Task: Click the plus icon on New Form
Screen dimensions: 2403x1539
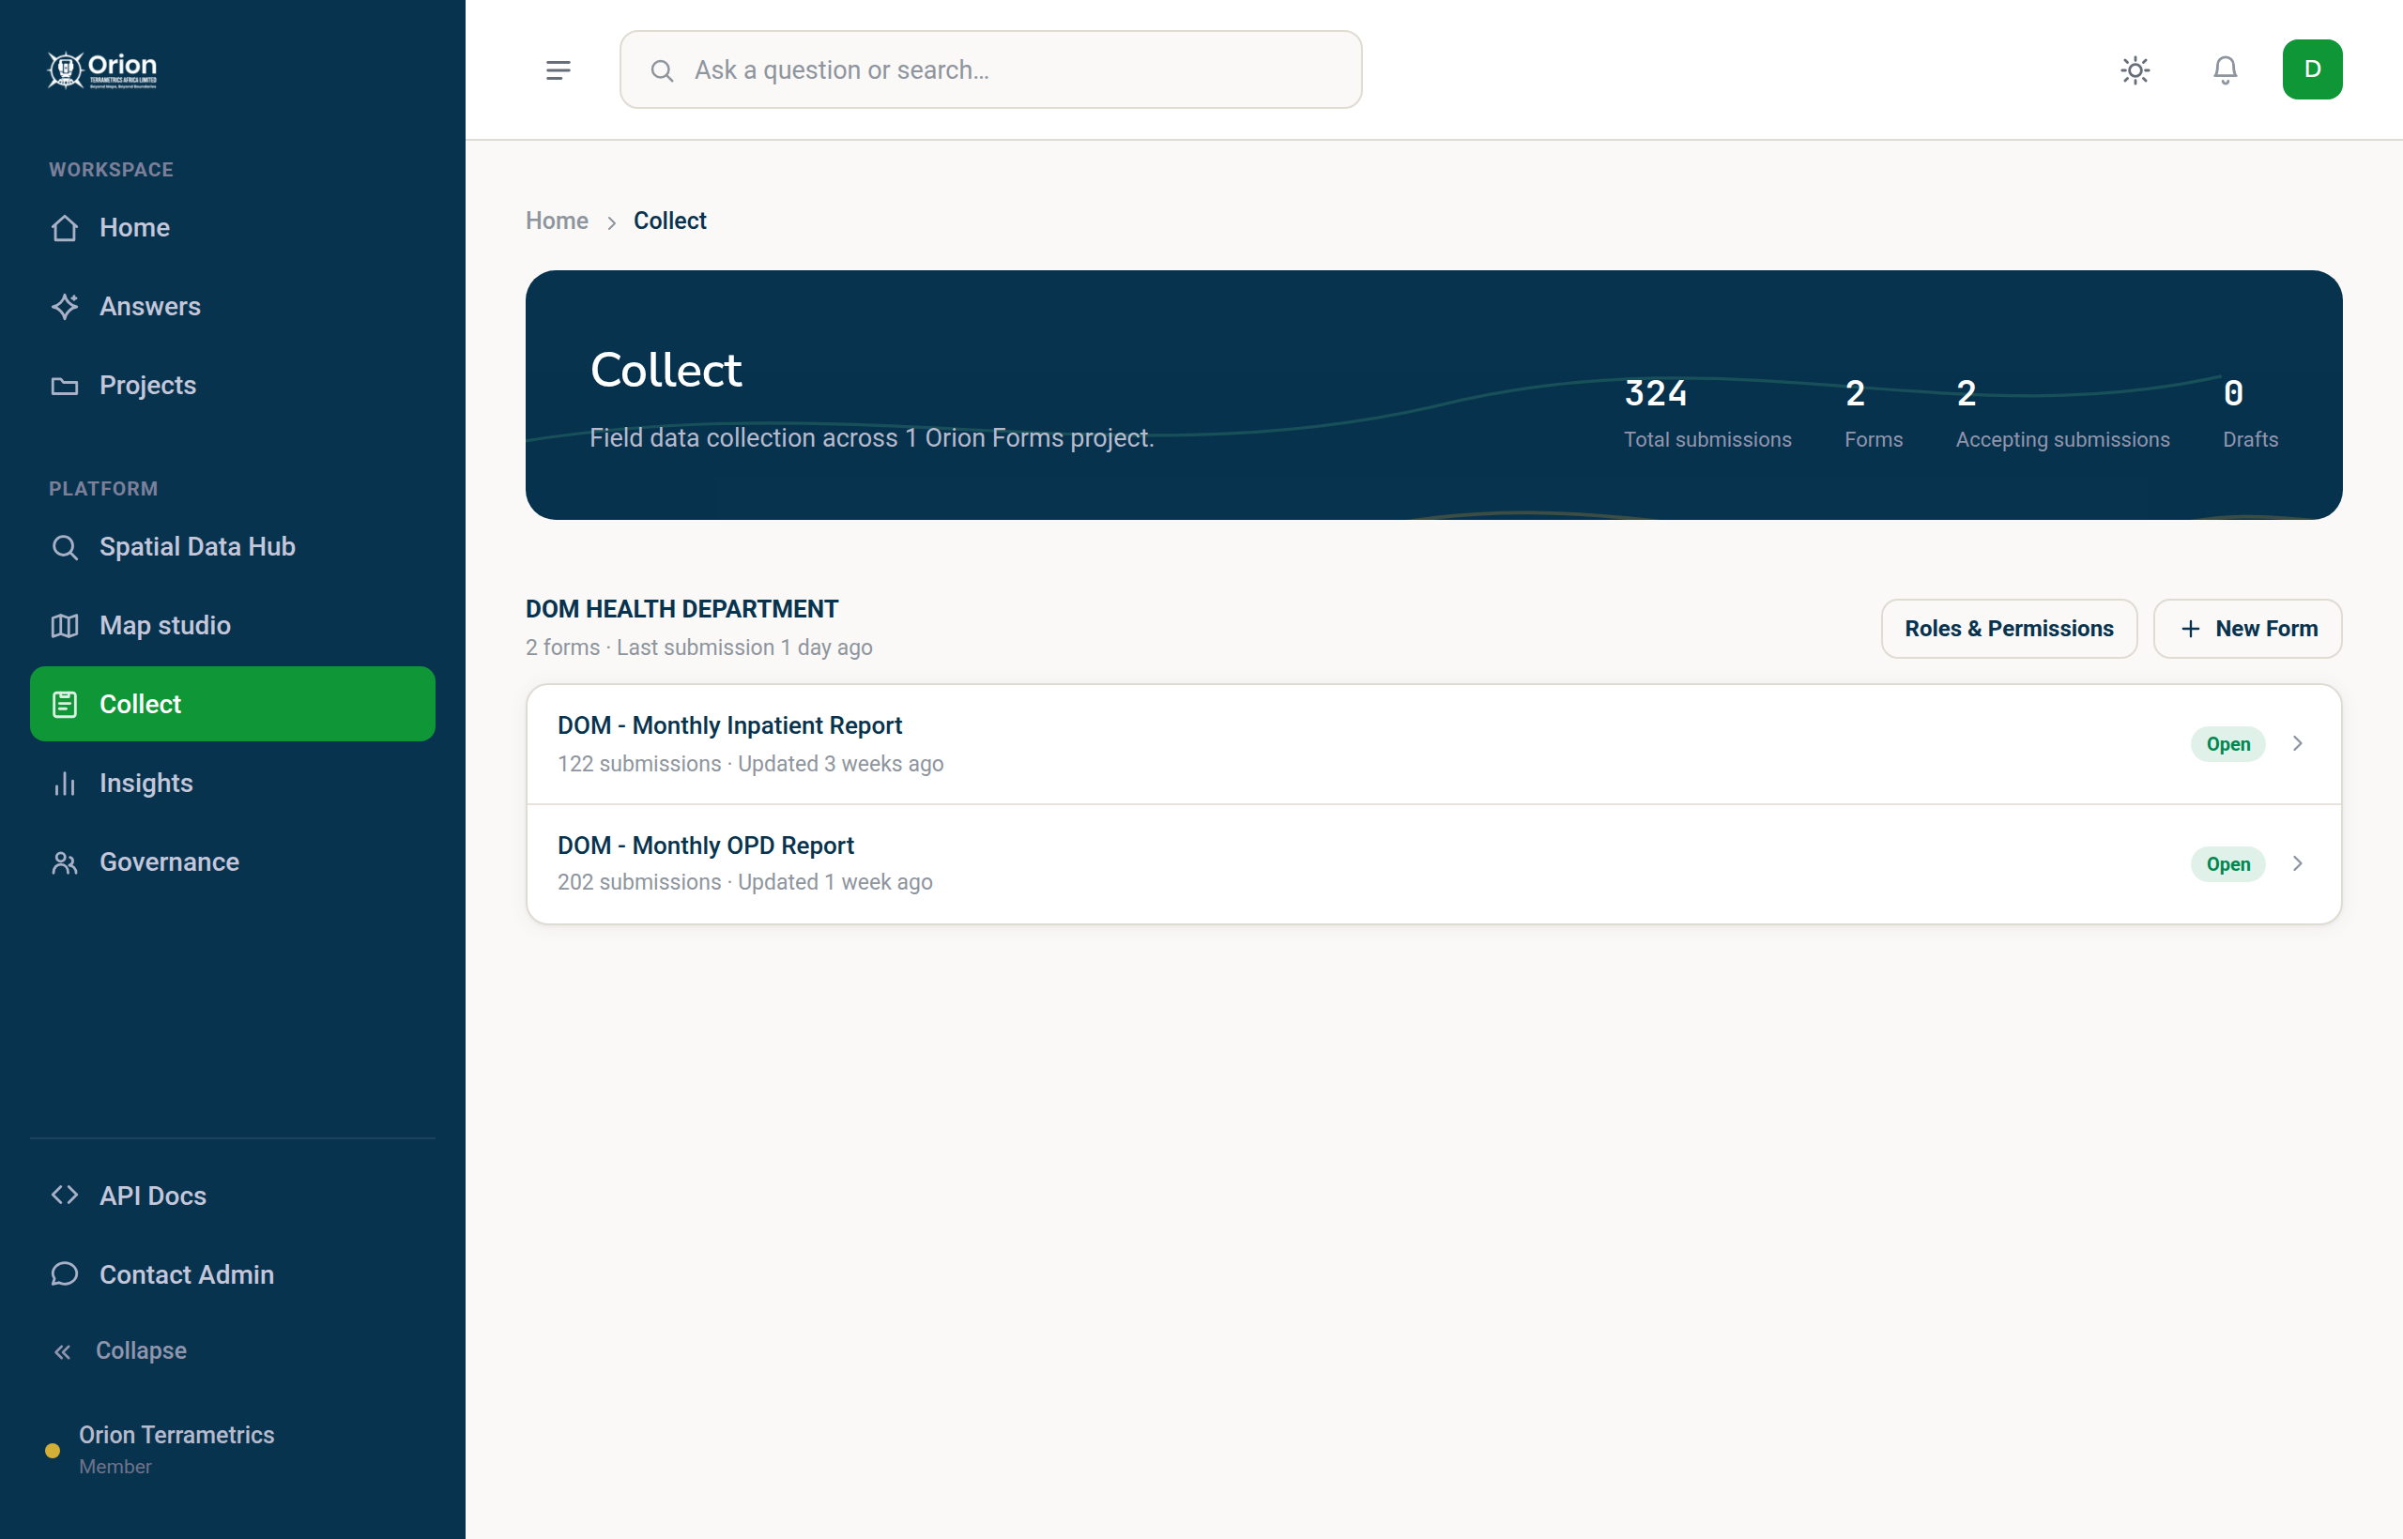Action: (x=2190, y=629)
